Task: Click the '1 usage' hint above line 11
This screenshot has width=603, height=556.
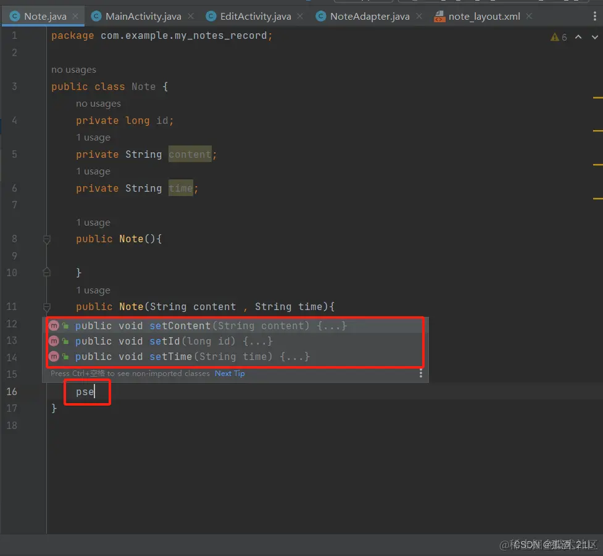Action: [93, 290]
